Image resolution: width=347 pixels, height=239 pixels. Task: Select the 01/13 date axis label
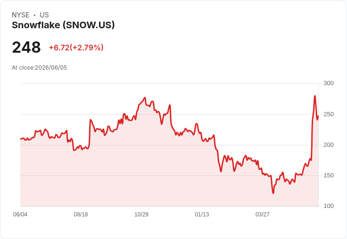202,214
